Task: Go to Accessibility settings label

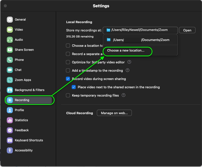Action: (x=24, y=150)
